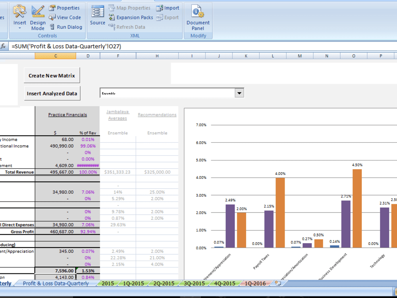Open the 1Q-2016 sheet tab
Viewport: 397px width, 298px height.
pos(255,283)
